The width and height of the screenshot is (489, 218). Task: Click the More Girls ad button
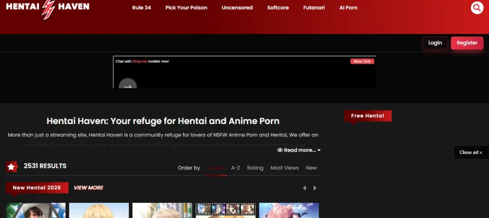tap(362, 62)
